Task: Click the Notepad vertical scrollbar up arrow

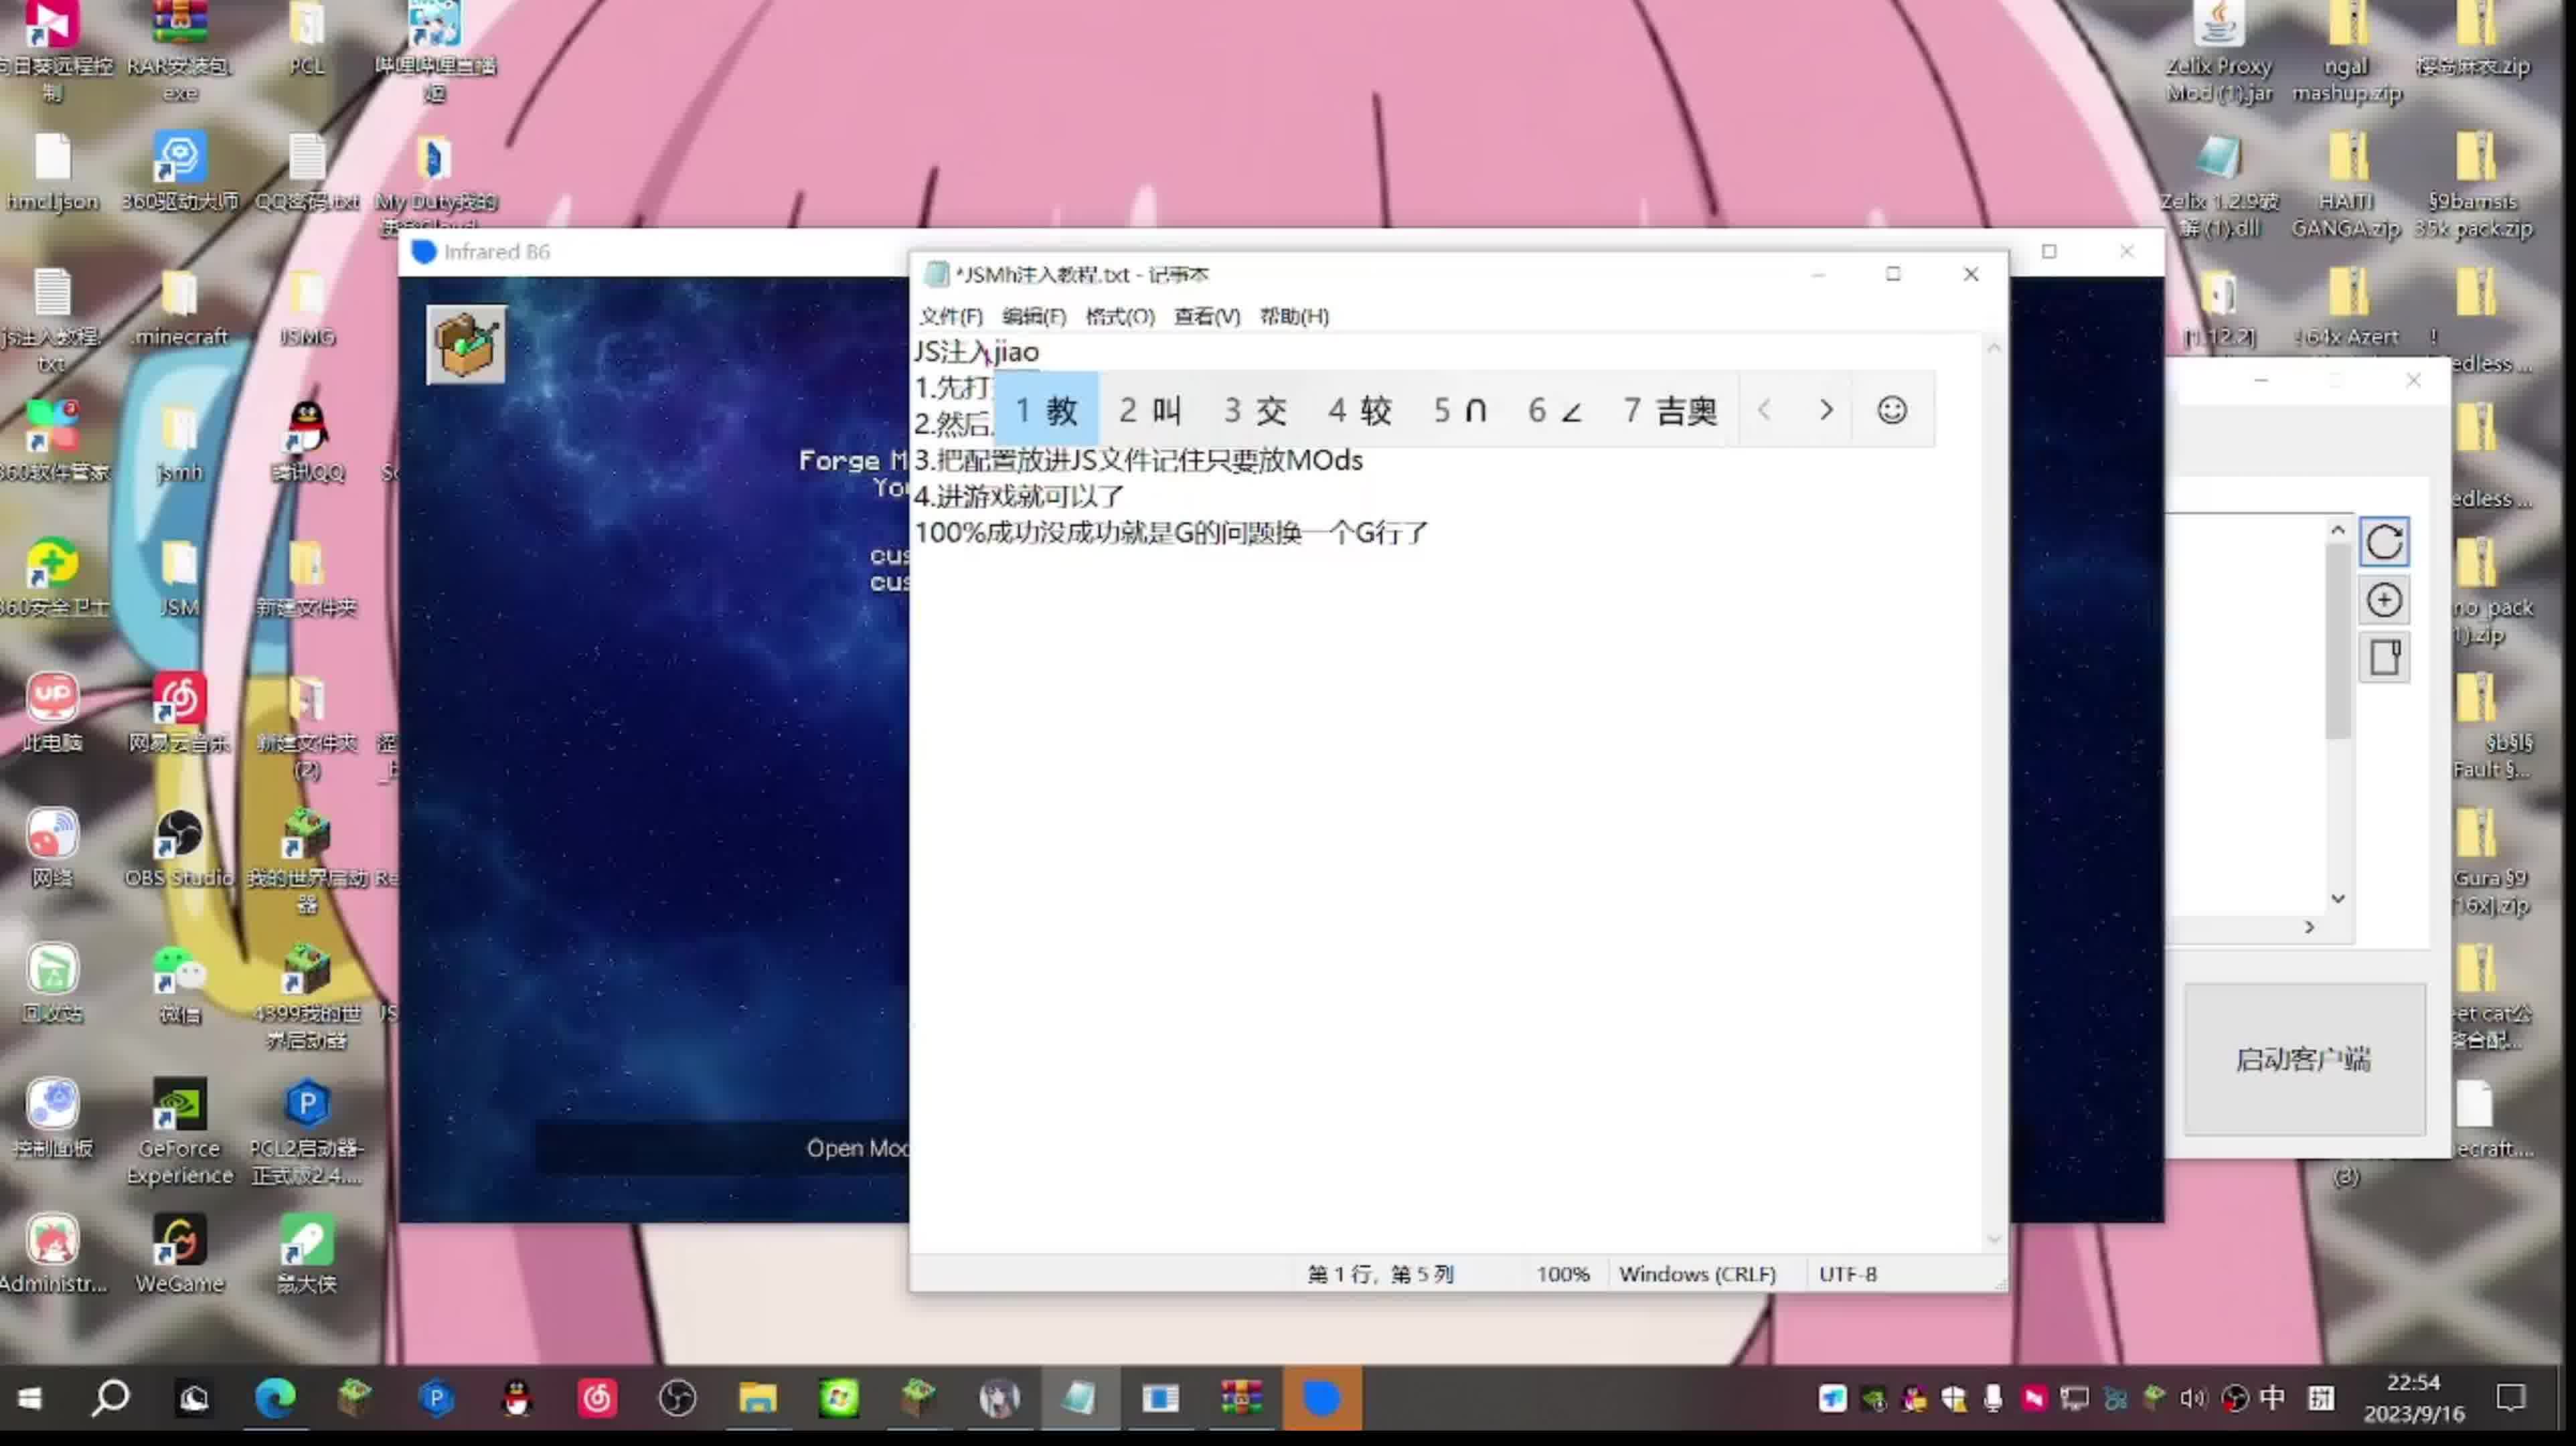Action: [x=1993, y=348]
